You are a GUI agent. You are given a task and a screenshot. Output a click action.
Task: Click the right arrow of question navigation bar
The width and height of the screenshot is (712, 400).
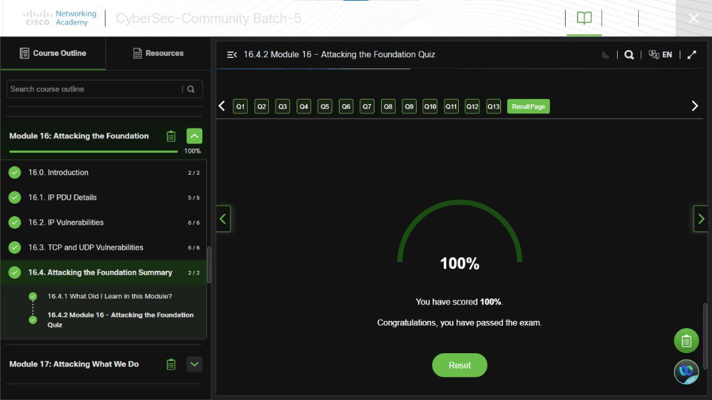[x=695, y=106]
